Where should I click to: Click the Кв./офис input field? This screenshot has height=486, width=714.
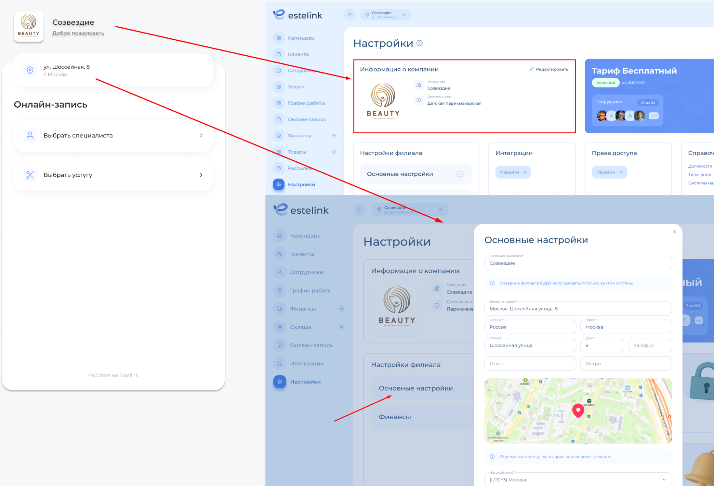pos(650,345)
